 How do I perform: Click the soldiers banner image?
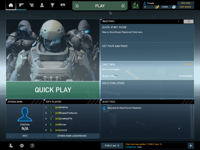pyautogui.click(x=53, y=50)
